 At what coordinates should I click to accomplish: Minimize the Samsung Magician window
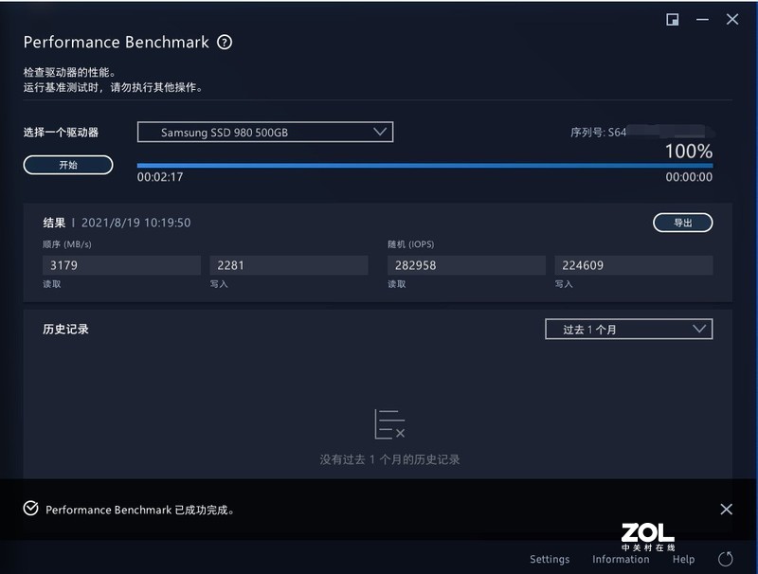point(702,19)
